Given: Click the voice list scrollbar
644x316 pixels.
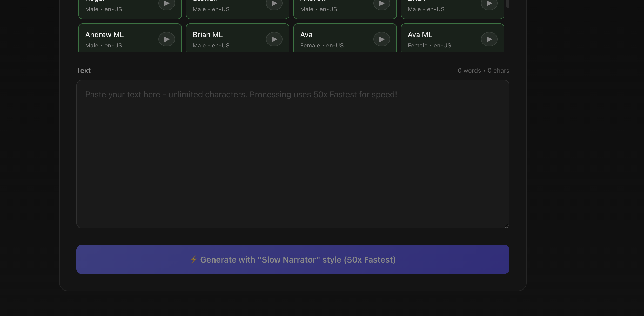Looking at the screenshot, I should click(508, 4).
